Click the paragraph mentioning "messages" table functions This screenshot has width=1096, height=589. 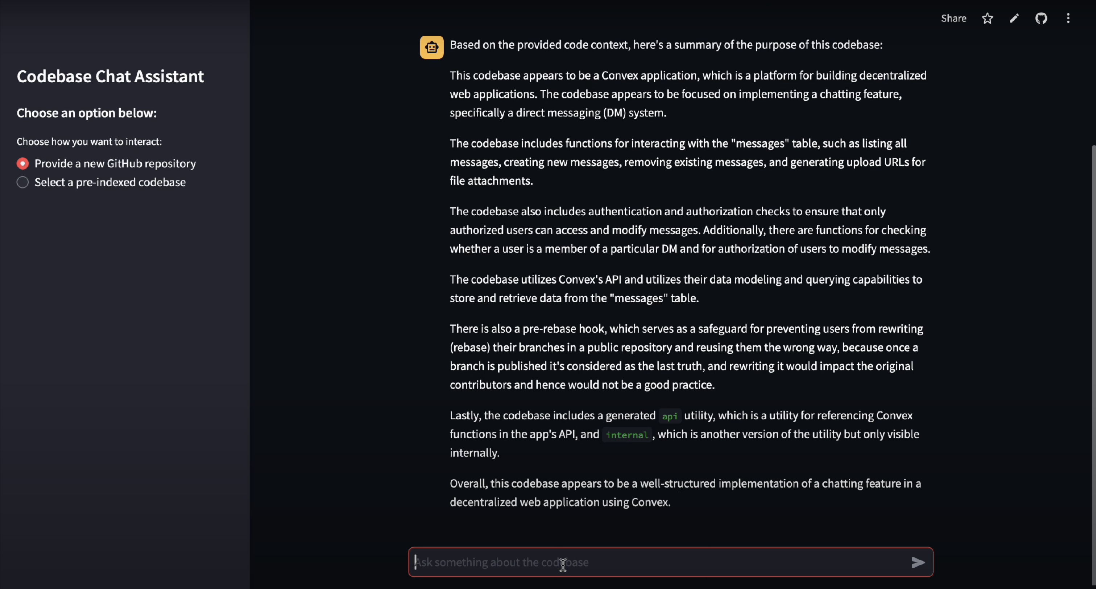point(687,162)
